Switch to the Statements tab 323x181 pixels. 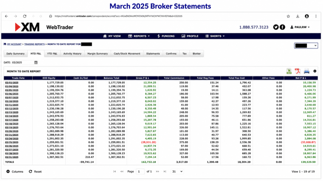point(153,54)
